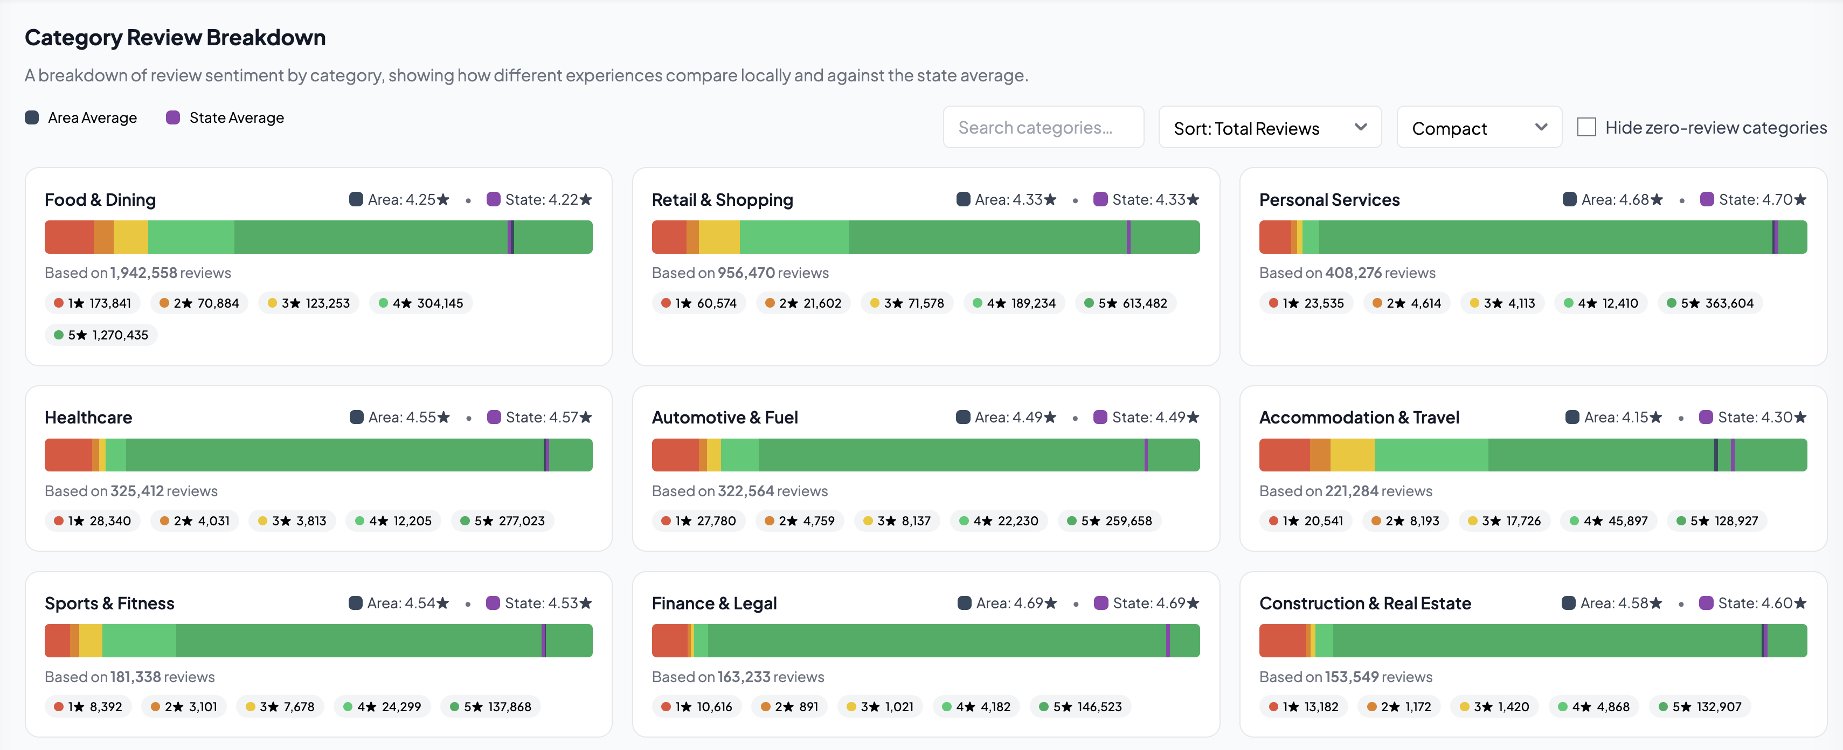Click Food & Dining 1★ chip with 173,841
The image size is (1843, 750).
[92, 303]
